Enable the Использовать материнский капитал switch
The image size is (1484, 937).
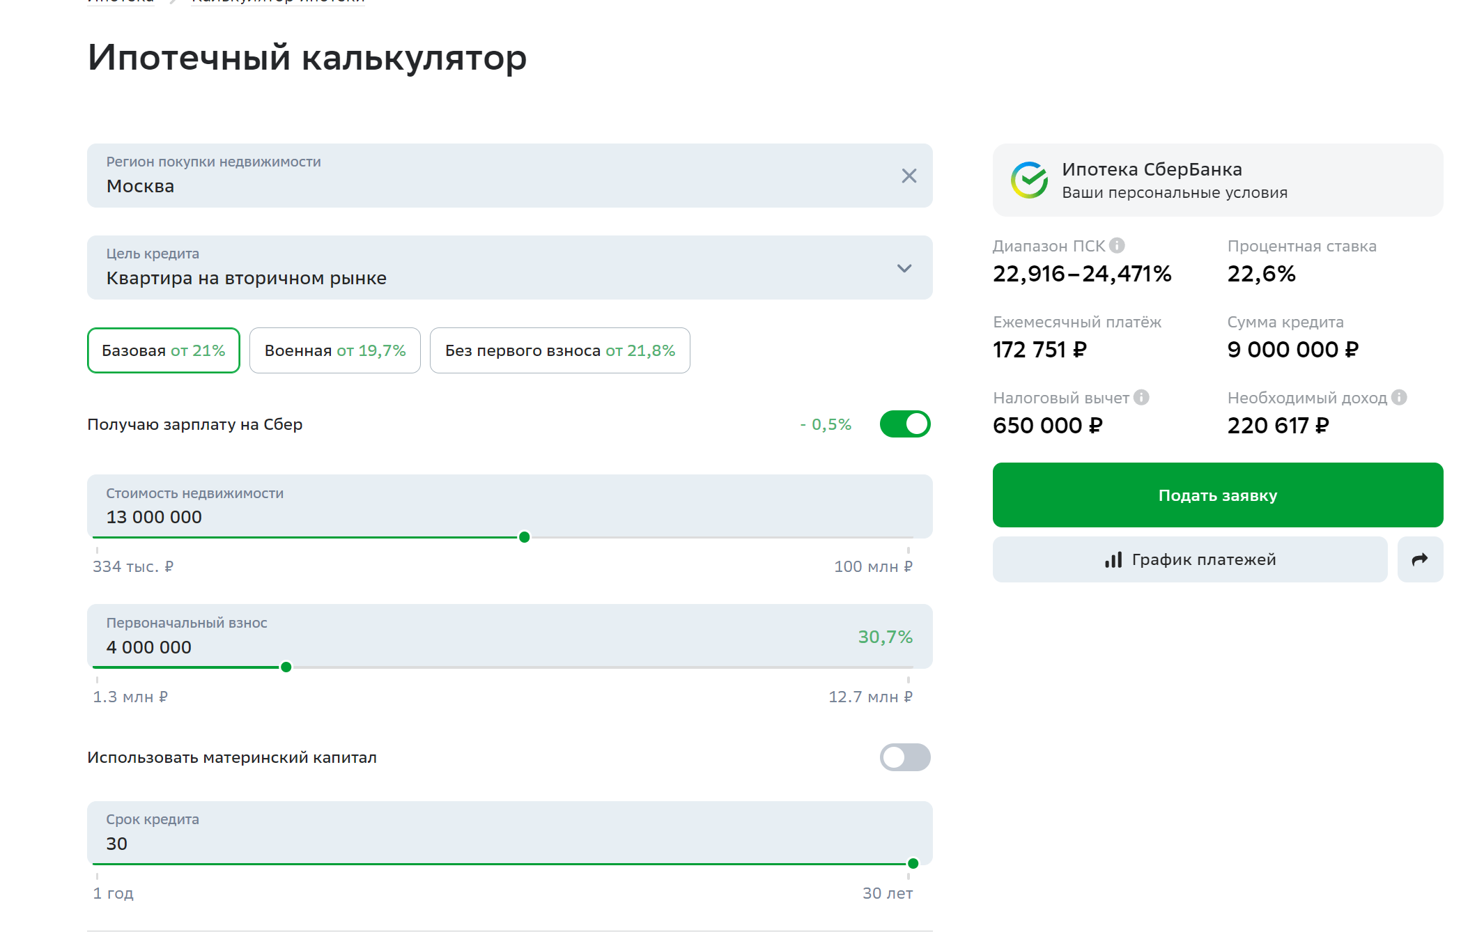click(904, 757)
